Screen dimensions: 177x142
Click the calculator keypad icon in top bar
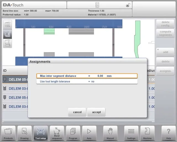coord(97,5)
